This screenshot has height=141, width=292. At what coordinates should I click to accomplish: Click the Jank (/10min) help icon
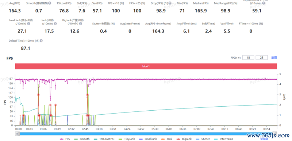[x=55, y=24]
